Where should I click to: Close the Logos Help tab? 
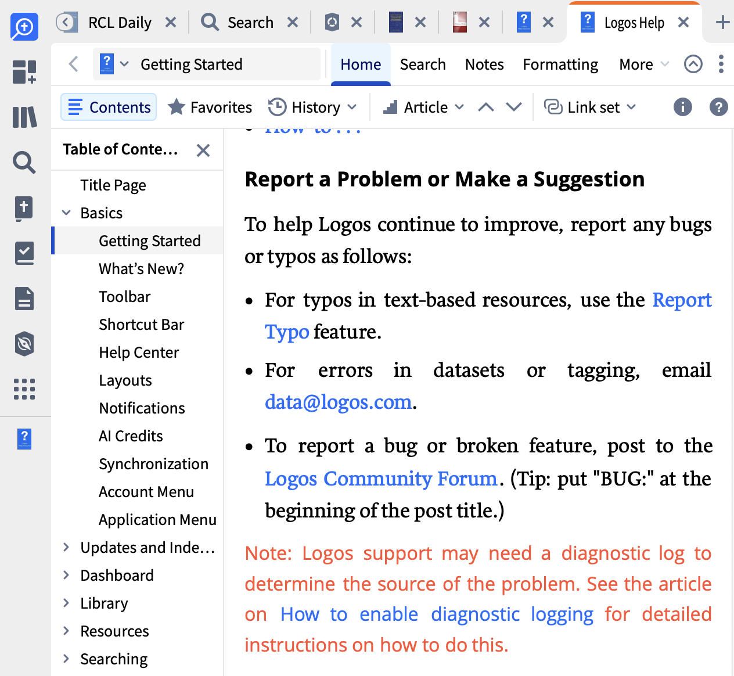683,23
